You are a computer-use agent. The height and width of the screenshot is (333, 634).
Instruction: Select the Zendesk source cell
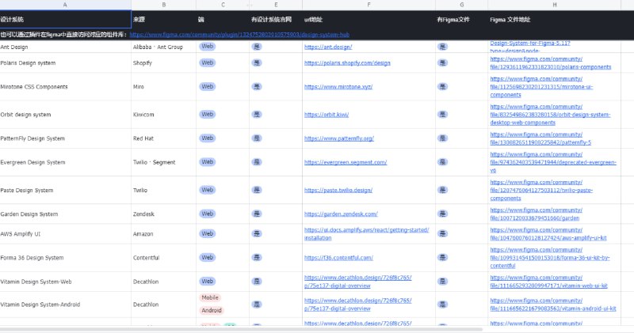[163, 214]
